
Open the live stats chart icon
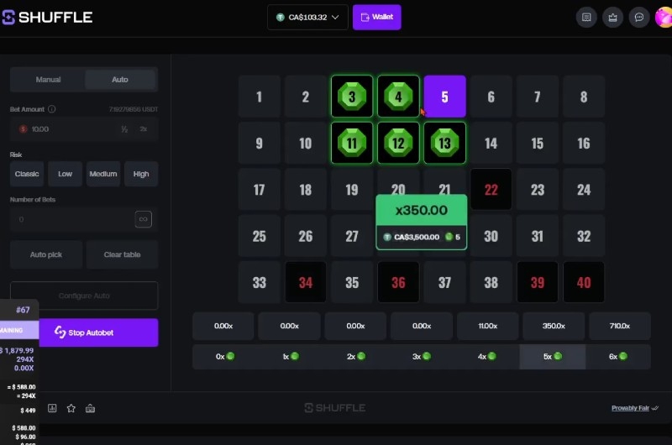pos(52,408)
